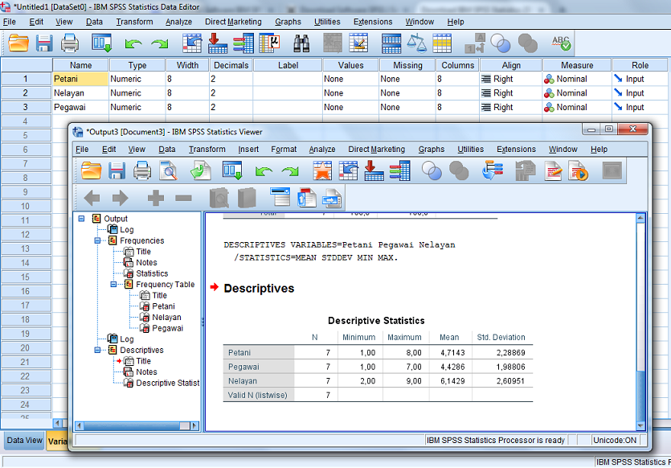The width and height of the screenshot is (671, 468).
Task: Open Insert menu in Viewer window
Action: click(x=248, y=149)
